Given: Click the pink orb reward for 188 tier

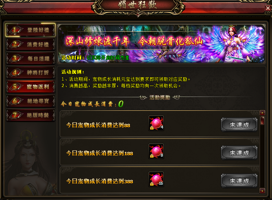Looking at the screenshot, I should point(156,151).
